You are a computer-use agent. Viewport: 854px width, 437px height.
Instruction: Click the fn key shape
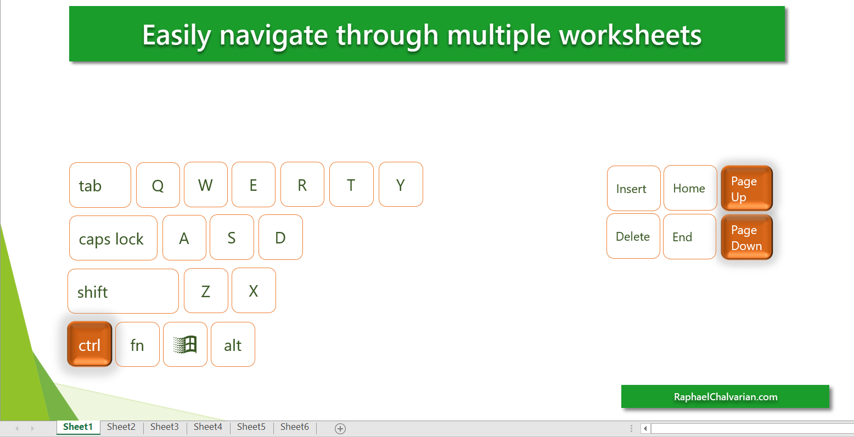point(137,344)
